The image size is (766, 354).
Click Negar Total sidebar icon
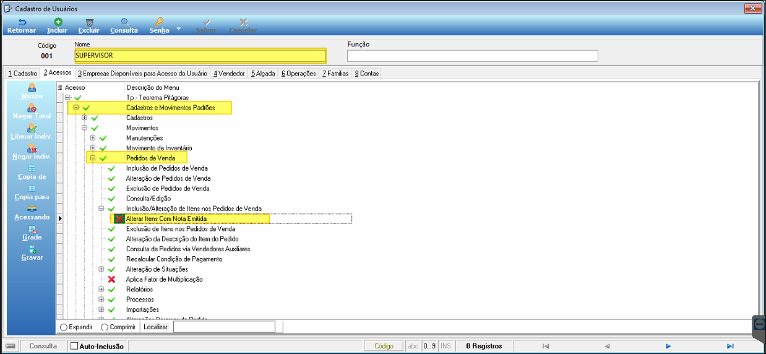[x=32, y=108]
